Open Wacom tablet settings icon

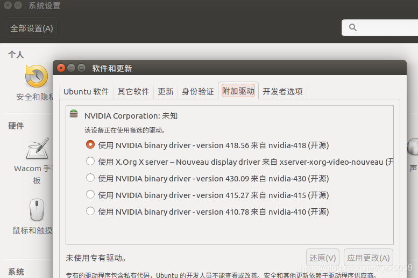[x=37, y=149]
